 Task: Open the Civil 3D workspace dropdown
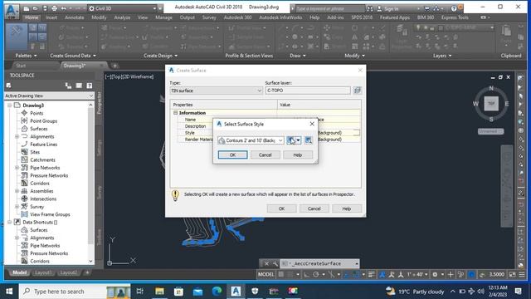(124, 8)
